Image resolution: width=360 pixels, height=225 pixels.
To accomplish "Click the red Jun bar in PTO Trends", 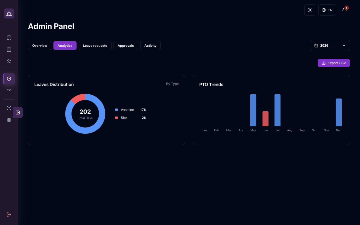I will (x=265, y=119).
